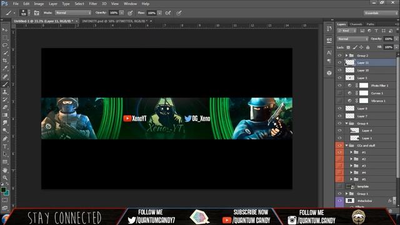
Task: Expand the Group 2 folder
Action: [346, 56]
